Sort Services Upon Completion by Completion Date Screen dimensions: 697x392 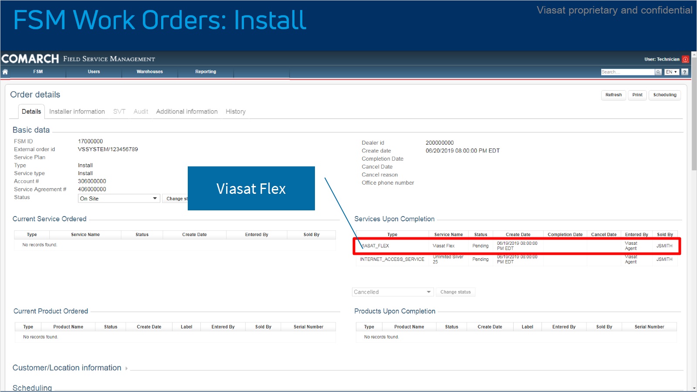pyautogui.click(x=565, y=235)
